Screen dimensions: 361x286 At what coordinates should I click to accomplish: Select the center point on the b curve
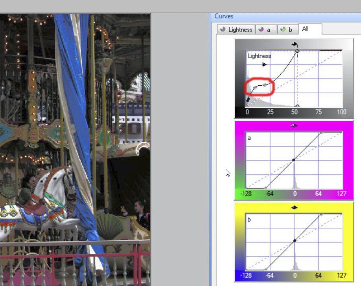click(295, 241)
